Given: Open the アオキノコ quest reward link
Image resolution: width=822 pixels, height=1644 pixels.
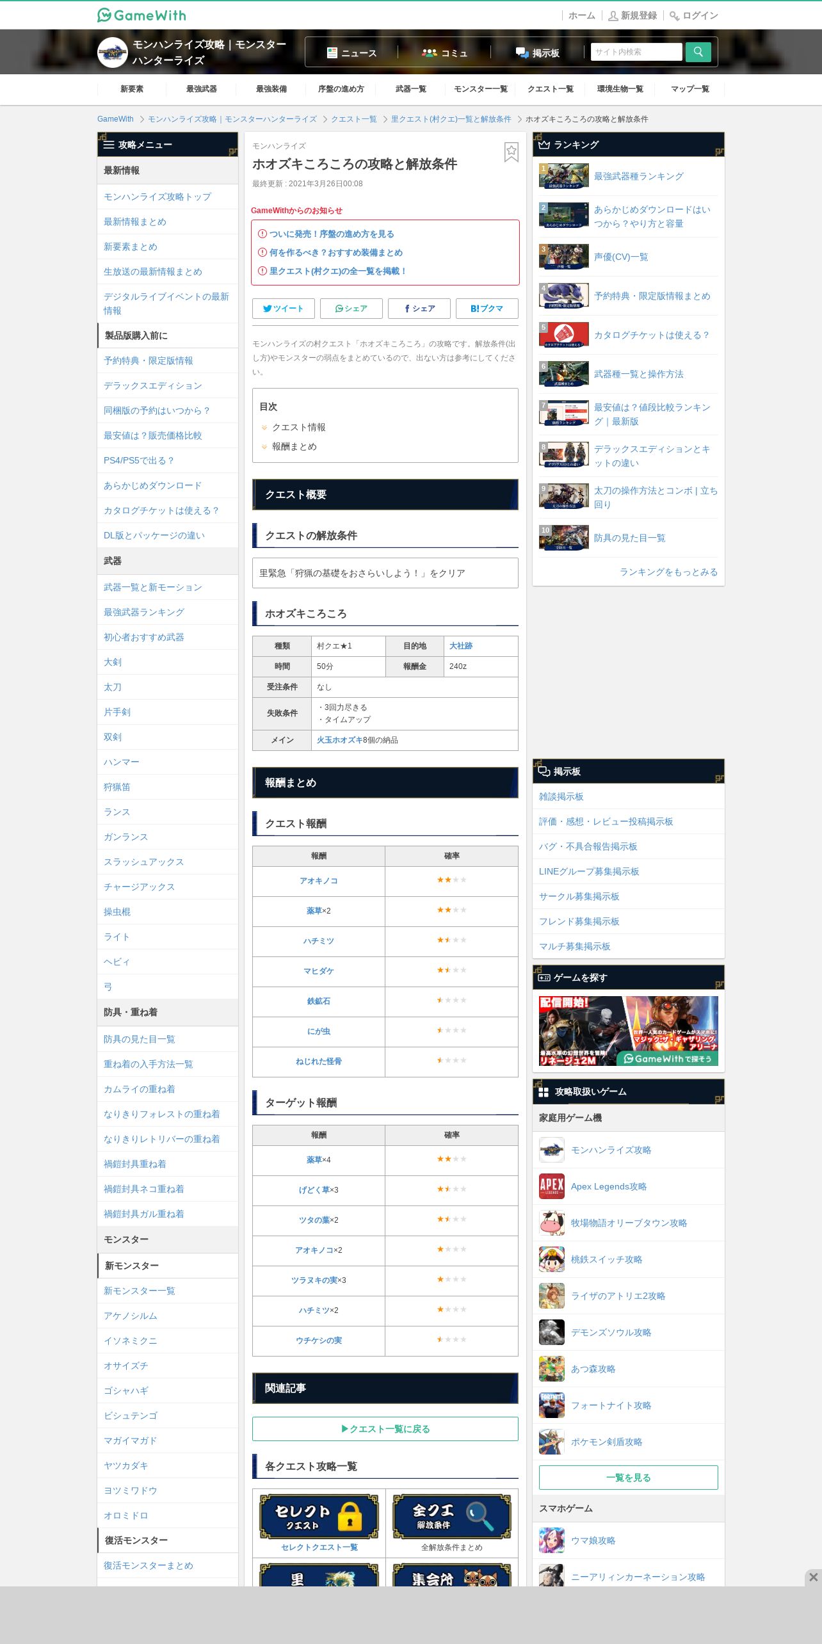Looking at the screenshot, I should 319,881.
